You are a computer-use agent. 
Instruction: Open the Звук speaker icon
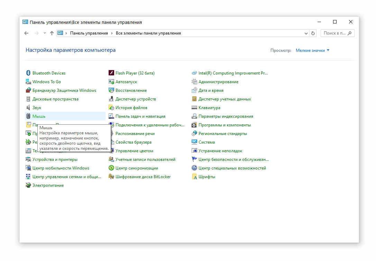pyautogui.click(x=28, y=107)
